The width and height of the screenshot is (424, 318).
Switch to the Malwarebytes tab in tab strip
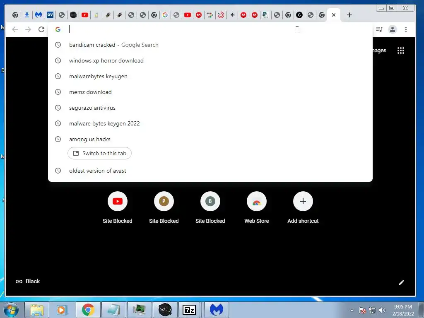[39, 15]
